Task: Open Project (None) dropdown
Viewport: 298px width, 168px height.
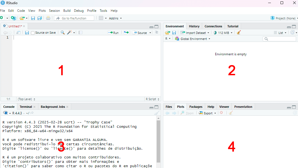Action: pyautogui.click(x=284, y=18)
